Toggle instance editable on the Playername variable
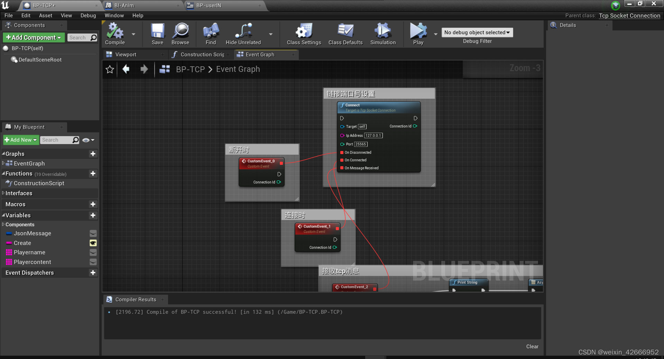This screenshot has width=664, height=359. coord(93,253)
